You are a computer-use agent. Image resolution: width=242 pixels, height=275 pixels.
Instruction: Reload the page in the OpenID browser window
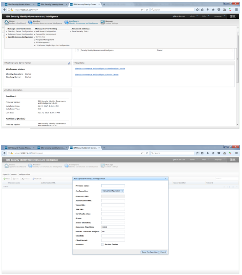(x=147, y=153)
